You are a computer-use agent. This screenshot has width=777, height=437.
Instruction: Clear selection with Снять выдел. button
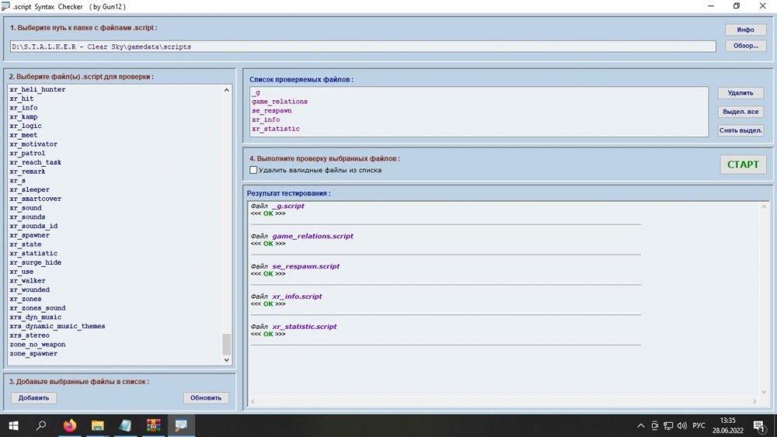click(x=740, y=130)
